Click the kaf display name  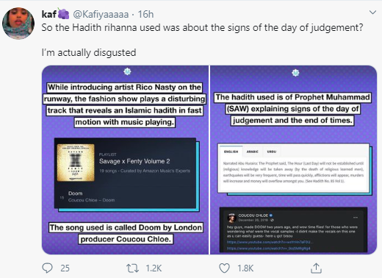click(49, 14)
